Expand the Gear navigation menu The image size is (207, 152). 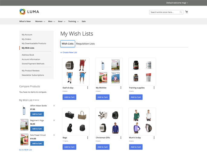pos(61,21)
